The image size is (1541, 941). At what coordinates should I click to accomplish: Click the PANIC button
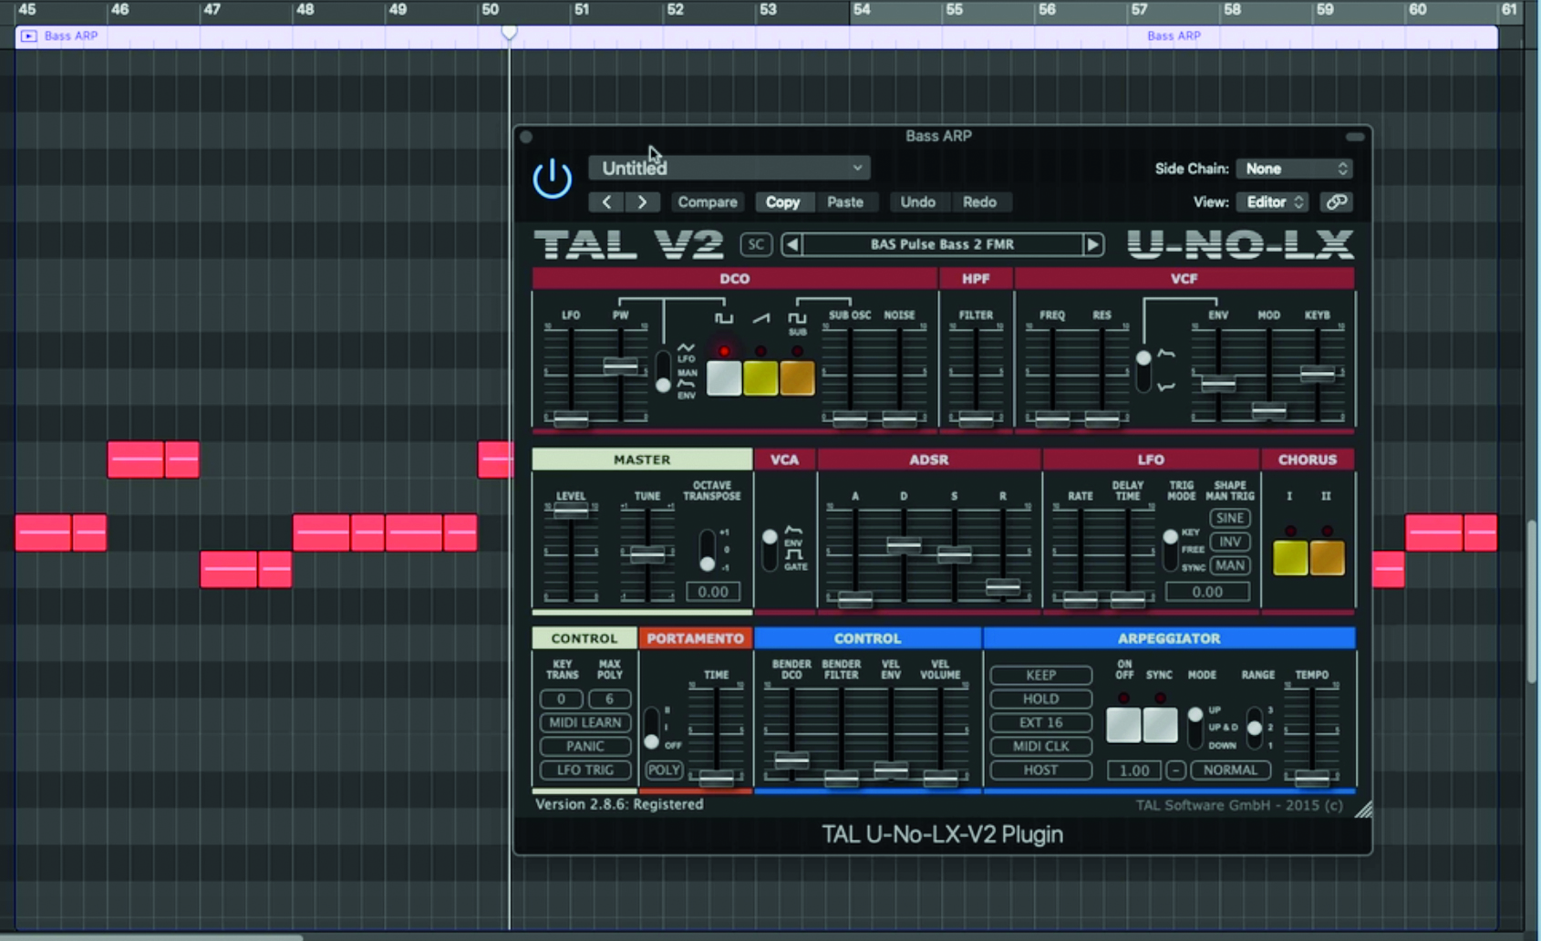(584, 747)
